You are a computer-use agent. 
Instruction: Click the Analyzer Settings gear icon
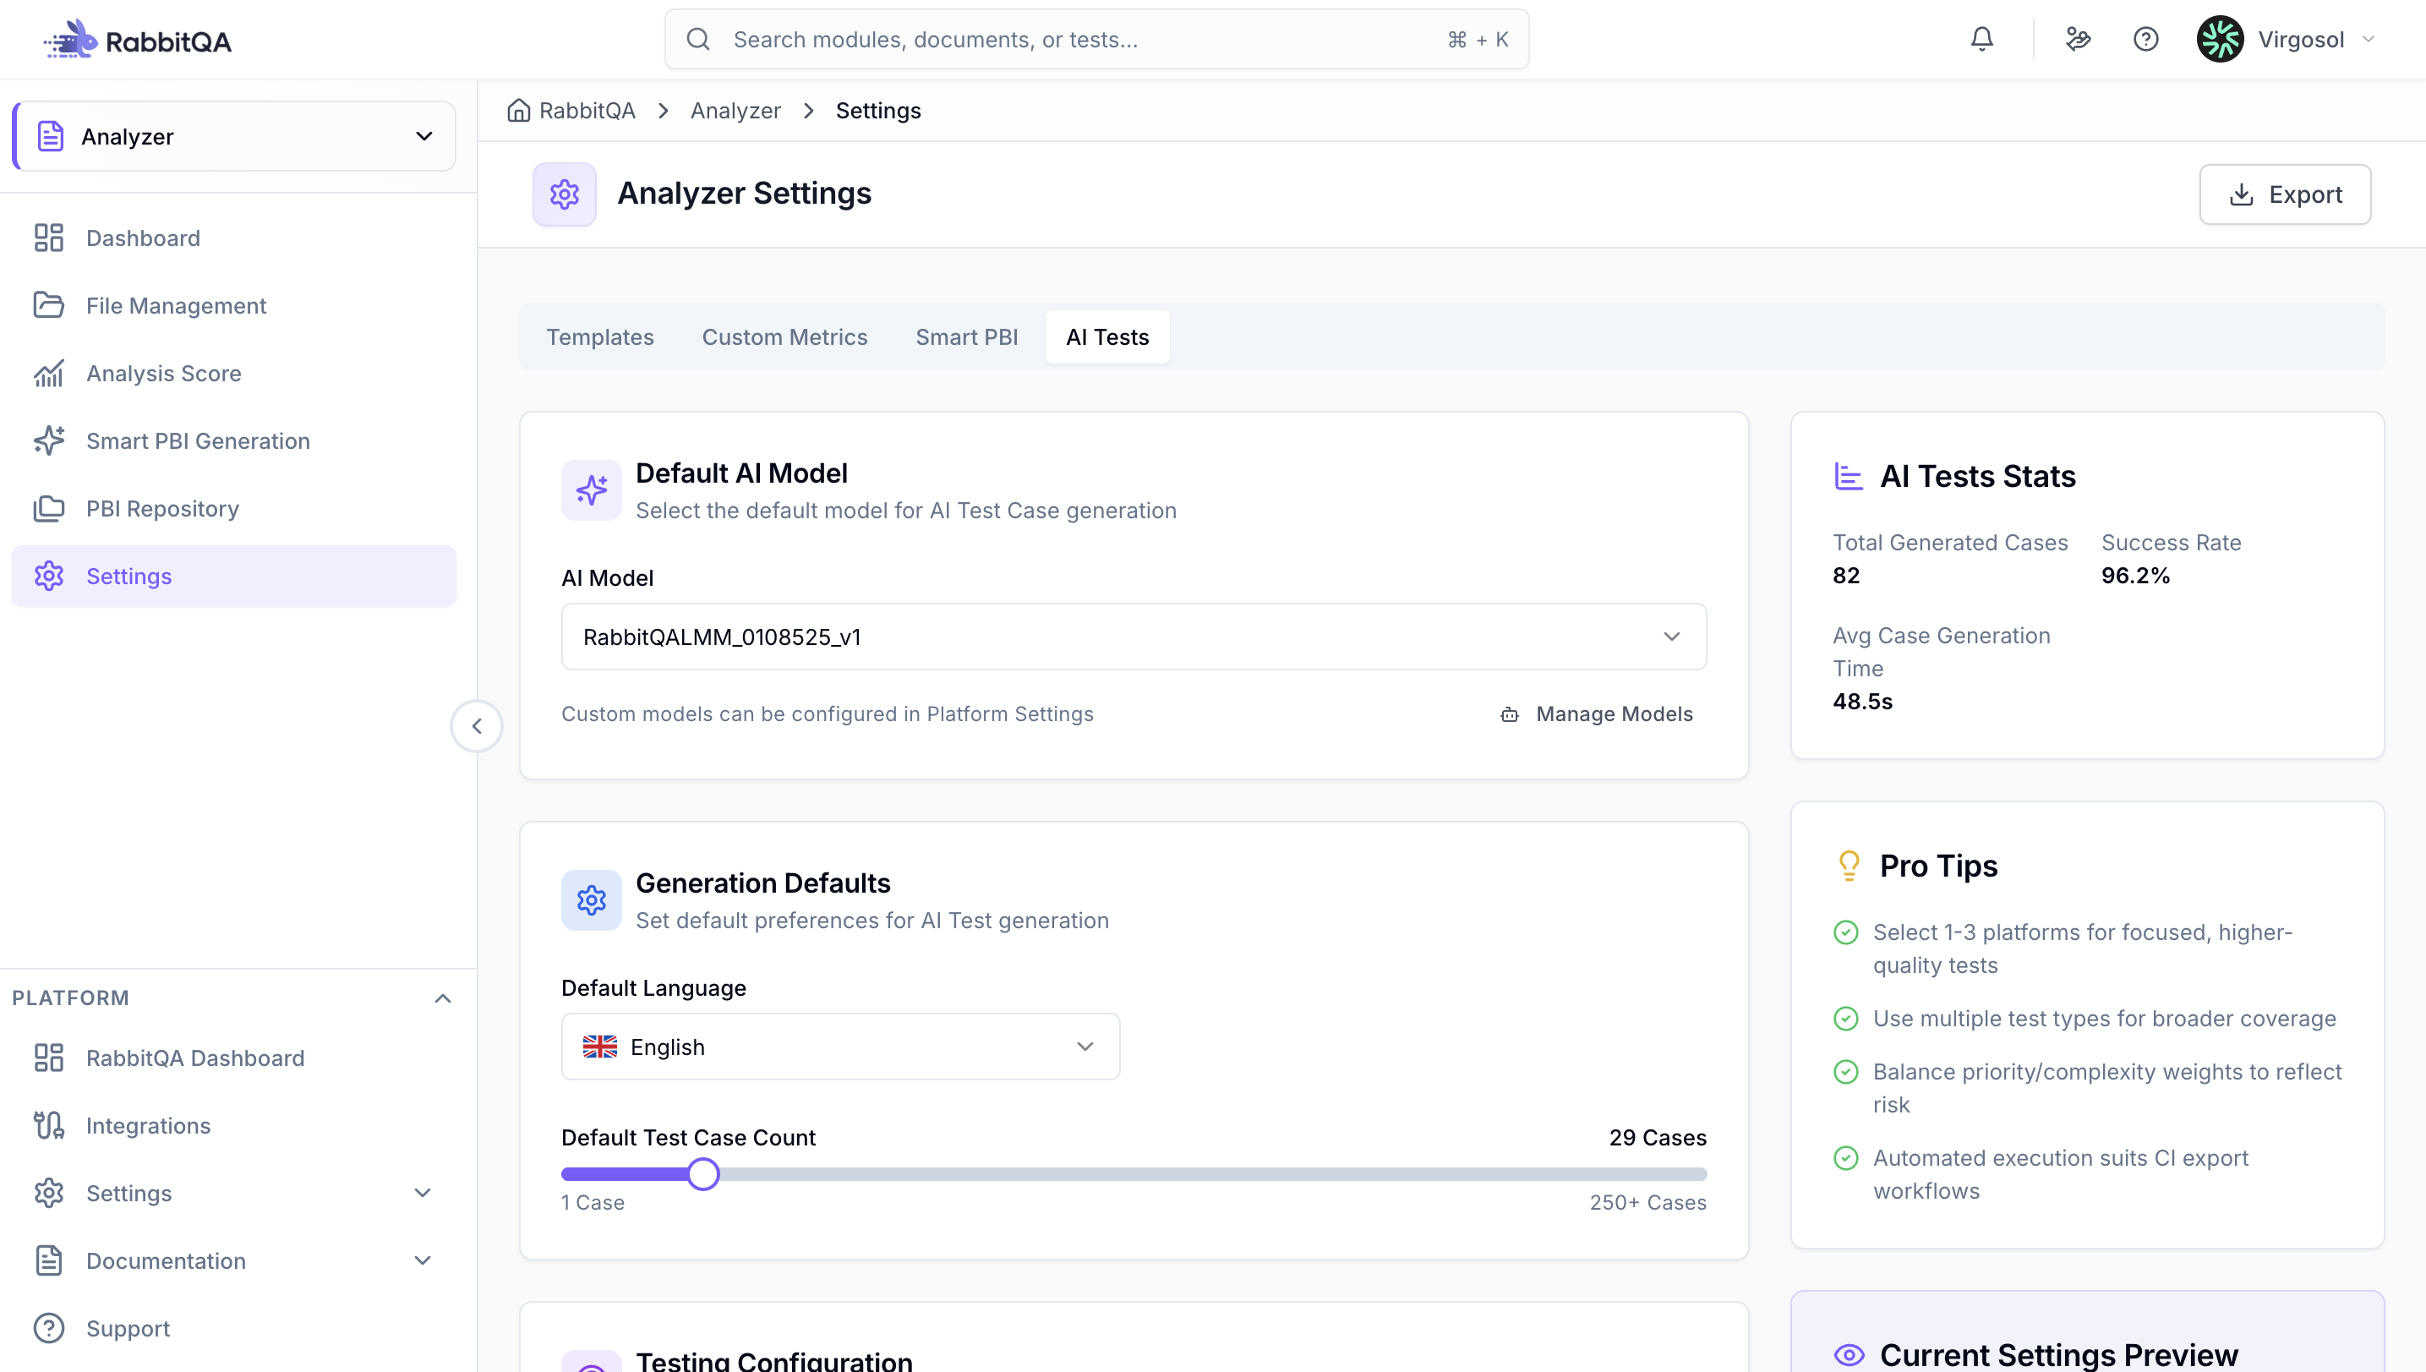tap(565, 194)
